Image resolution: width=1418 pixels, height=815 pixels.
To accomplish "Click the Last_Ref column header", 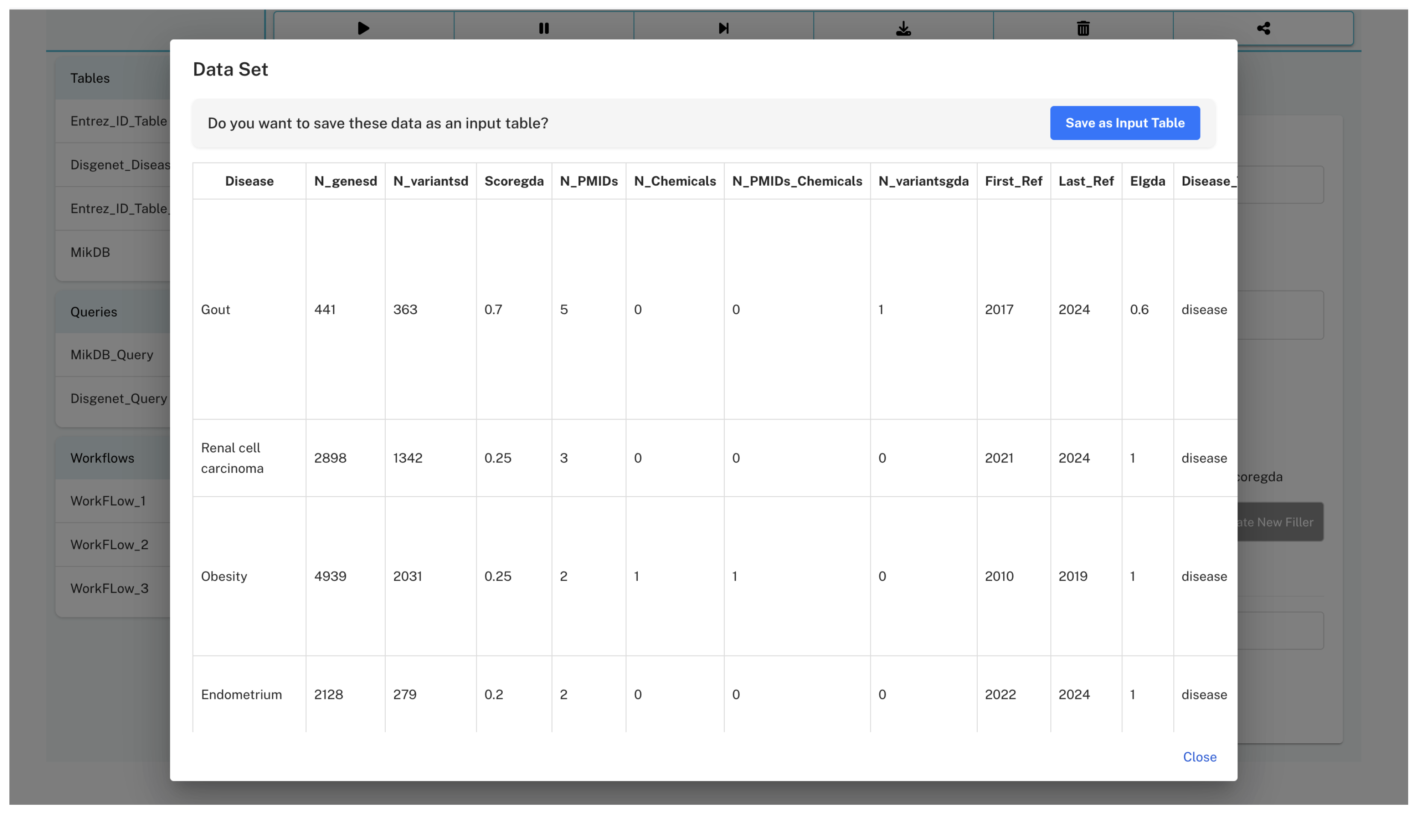I will (1085, 181).
